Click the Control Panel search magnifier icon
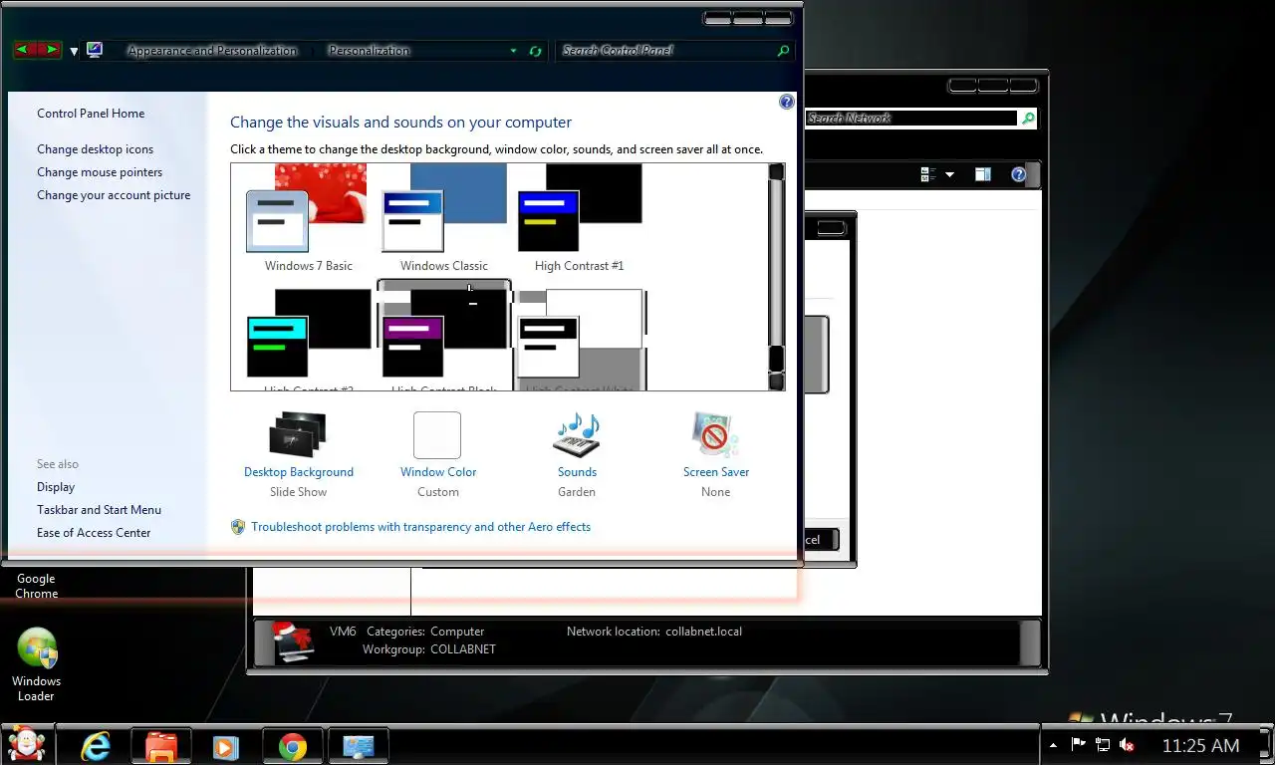The image size is (1275, 765). click(x=783, y=51)
